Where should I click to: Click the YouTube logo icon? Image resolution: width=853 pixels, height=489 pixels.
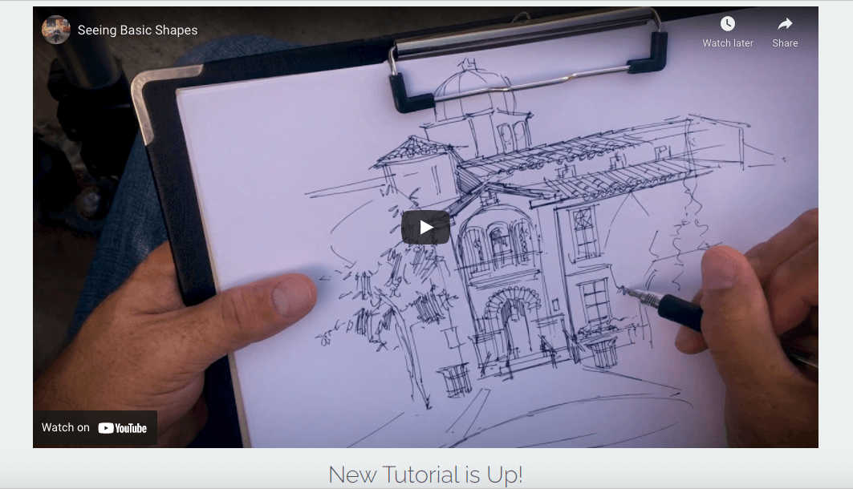coord(123,428)
